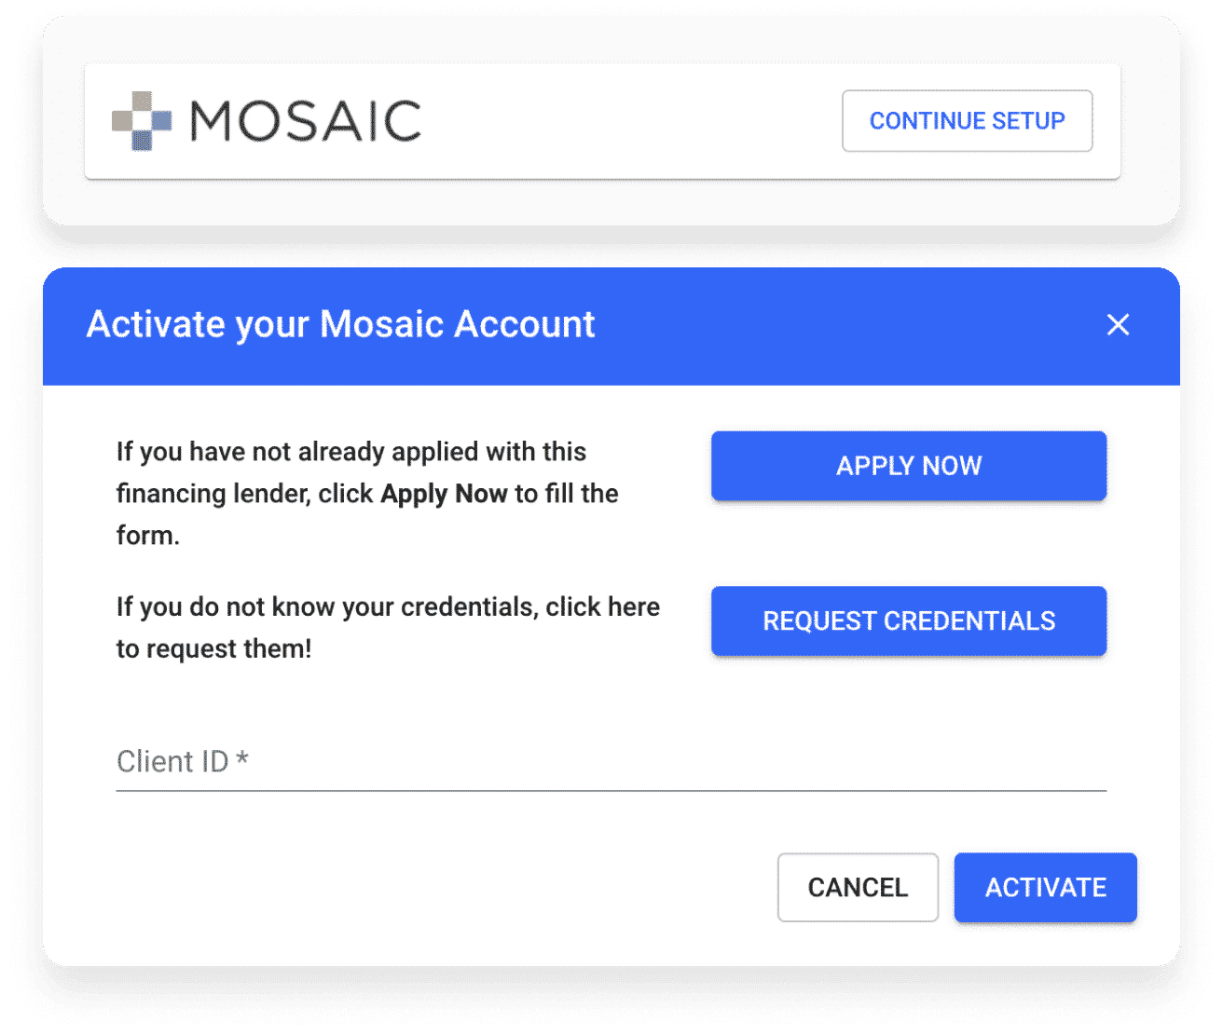1223x1035 pixels.
Task: Click the CONTINUE SETUP button
Action: (967, 121)
